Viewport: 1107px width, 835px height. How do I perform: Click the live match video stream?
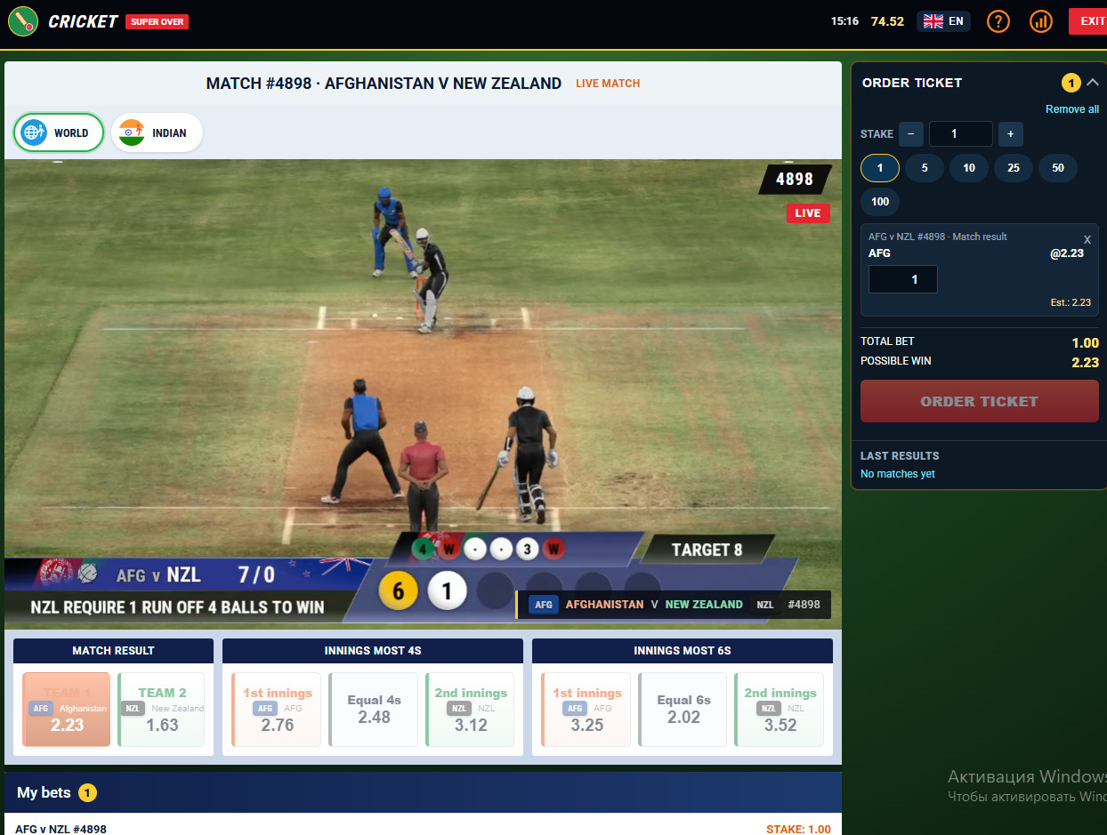tap(423, 394)
